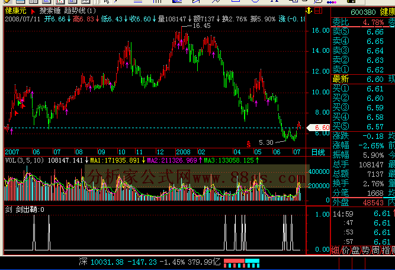This screenshot has width=395, height=270.
Task: Select the 指 tab
Action: [x=386, y=250]
